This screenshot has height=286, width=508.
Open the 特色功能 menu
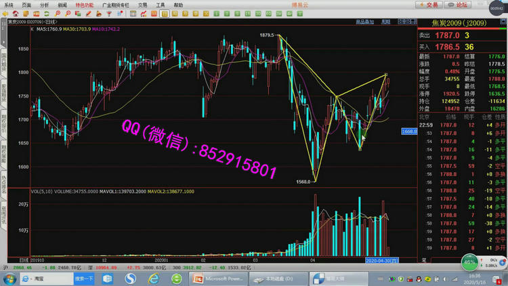tap(85, 5)
